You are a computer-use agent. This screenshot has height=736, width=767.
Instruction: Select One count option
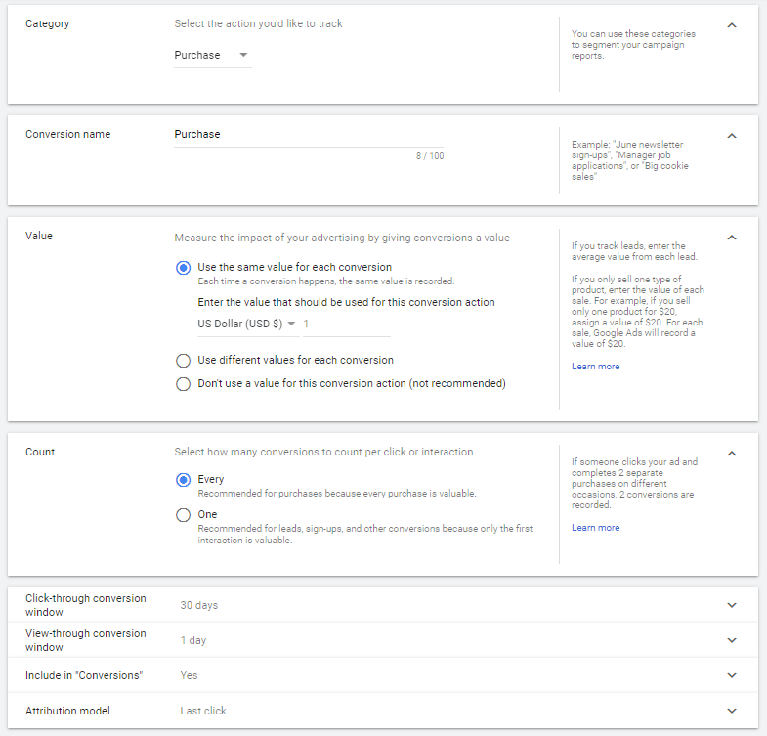pos(184,515)
